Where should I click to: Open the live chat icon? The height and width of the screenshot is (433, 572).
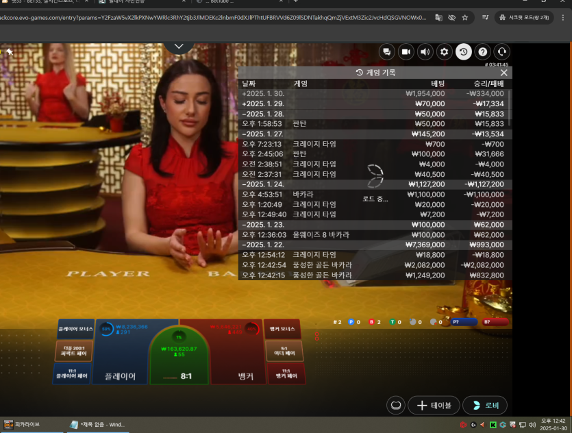[x=386, y=51]
